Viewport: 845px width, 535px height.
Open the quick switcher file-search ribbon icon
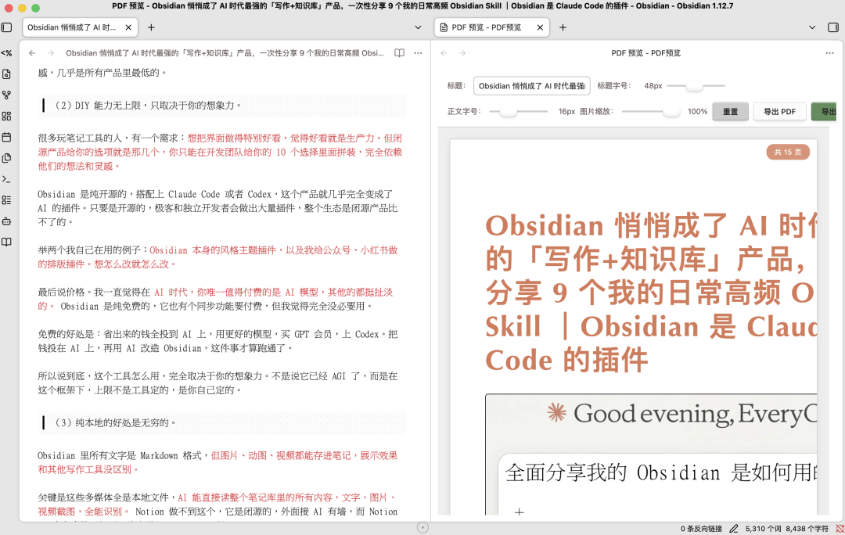click(x=6, y=74)
